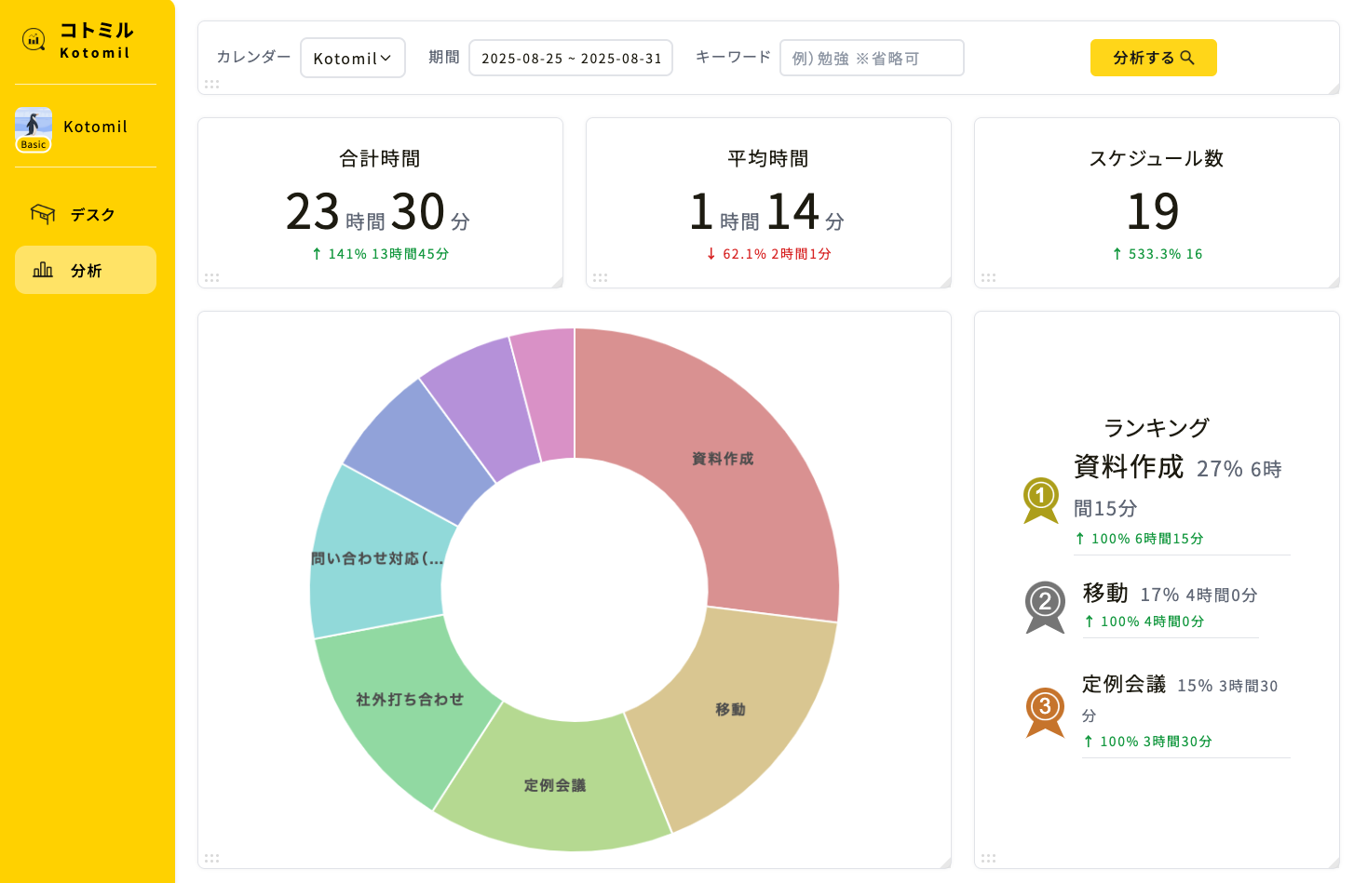Click the drag handle on 平均時間 card
Viewport: 1354px width, 883px height.
pyautogui.click(x=601, y=277)
